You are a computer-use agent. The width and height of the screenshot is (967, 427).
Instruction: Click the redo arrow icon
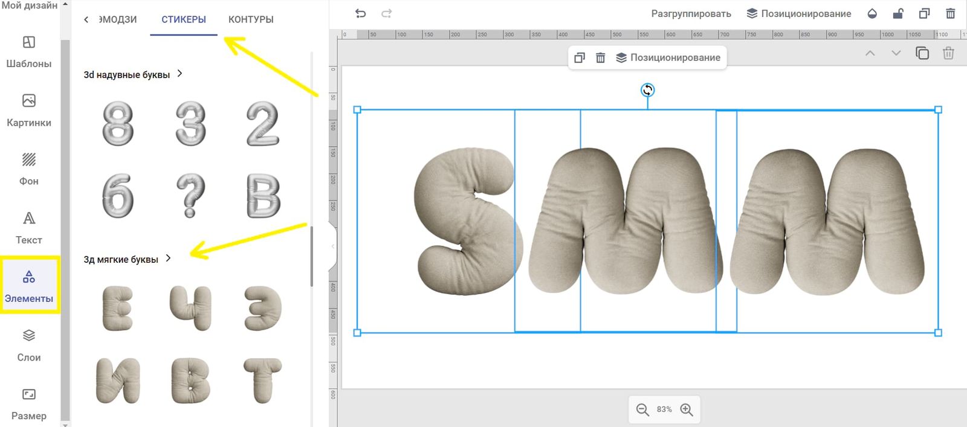pos(387,13)
